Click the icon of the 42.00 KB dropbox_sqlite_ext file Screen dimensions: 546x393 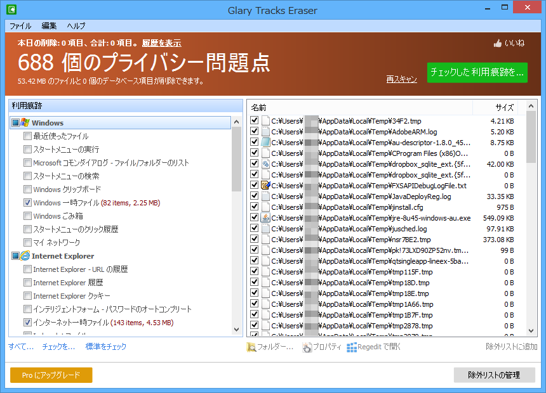tap(265, 164)
